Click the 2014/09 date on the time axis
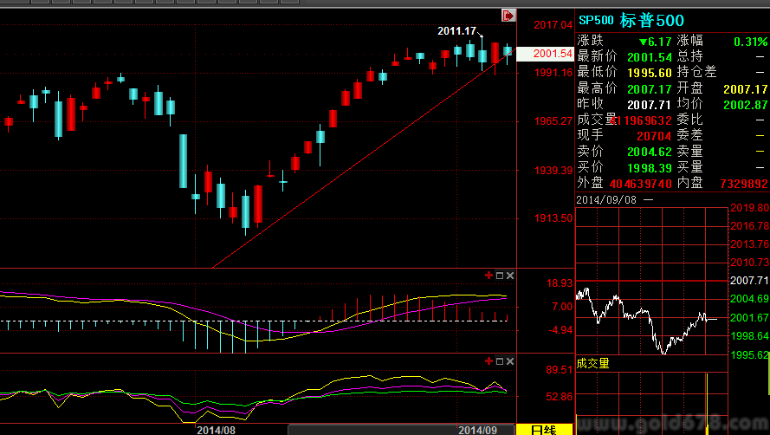The height and width of the screenshot is (435, 770). tap(476, 429)
